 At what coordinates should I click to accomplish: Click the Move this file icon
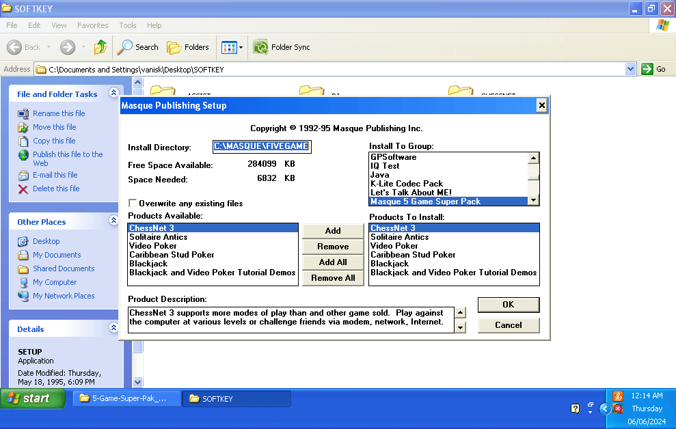(23, 128)
